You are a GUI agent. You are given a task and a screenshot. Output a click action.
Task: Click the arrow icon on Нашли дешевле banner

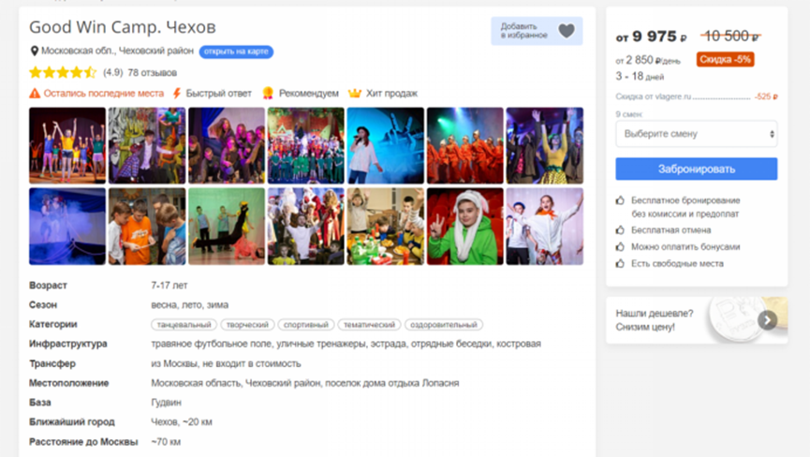pyautogui.click(x=768, y=320)
